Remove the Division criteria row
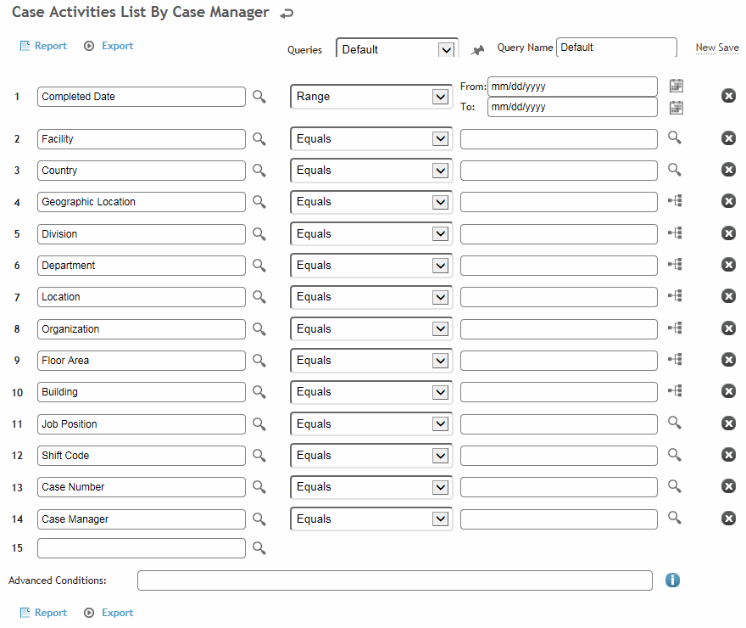The height and width of the screenshot is (628, 746). (x=728, y=233)
